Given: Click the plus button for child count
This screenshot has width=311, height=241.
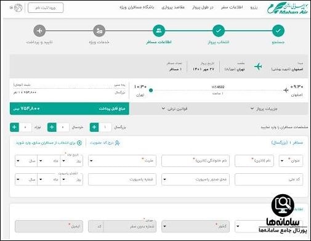Looking at the screenshot, I should tap(52, 127).
